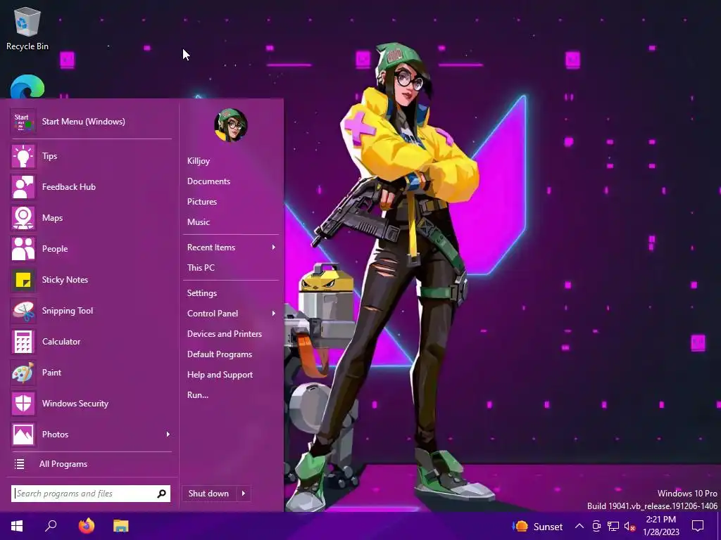Launch Tips from the lightbulb icon
The height and width of the screenshot is (540, 721).
point(23,156)
